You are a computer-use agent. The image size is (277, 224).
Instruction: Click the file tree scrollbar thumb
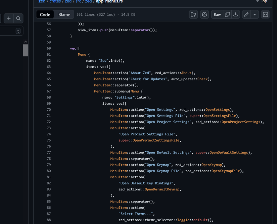click(26, 50)
